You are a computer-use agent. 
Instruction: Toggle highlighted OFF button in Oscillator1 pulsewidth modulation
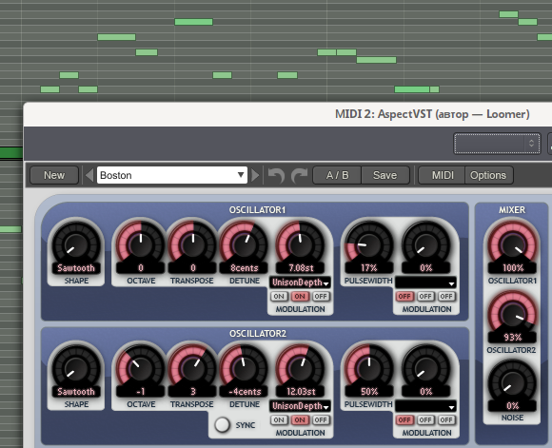click(x=404, y=297)
